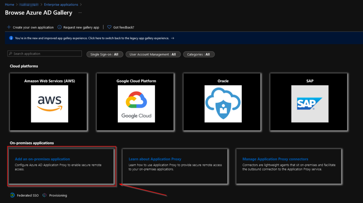Click the Federated SSO legend icon

tap(12, 195)
